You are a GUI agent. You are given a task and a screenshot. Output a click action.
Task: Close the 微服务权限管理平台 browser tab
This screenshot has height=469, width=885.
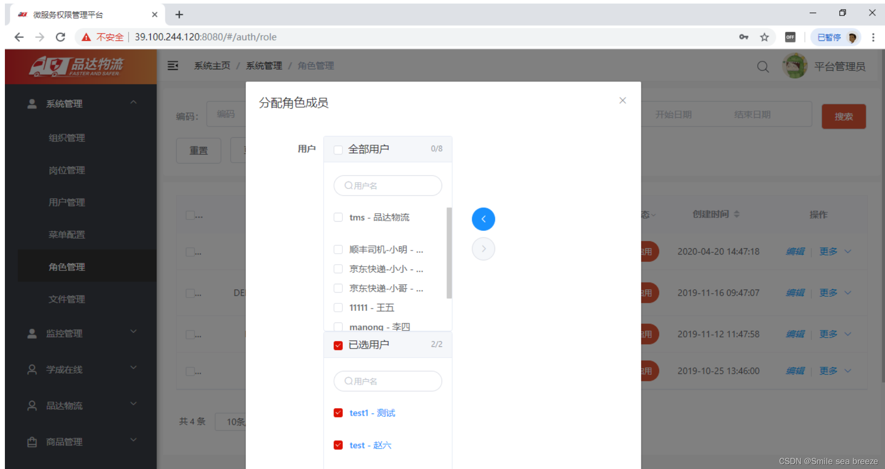(x=154, y=15)
